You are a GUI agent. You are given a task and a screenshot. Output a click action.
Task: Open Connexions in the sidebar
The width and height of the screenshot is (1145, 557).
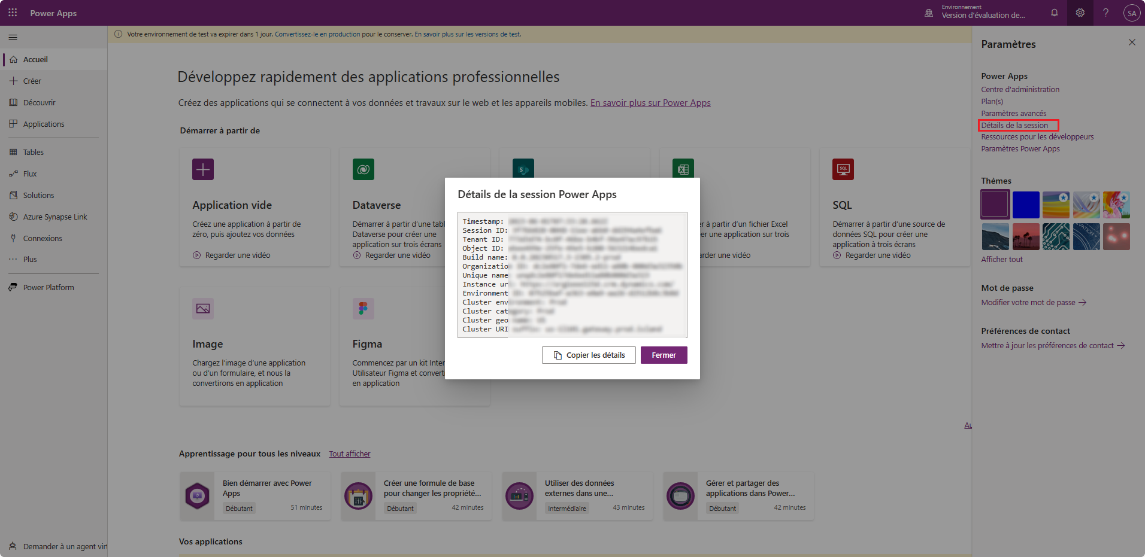tap(54, 238)
